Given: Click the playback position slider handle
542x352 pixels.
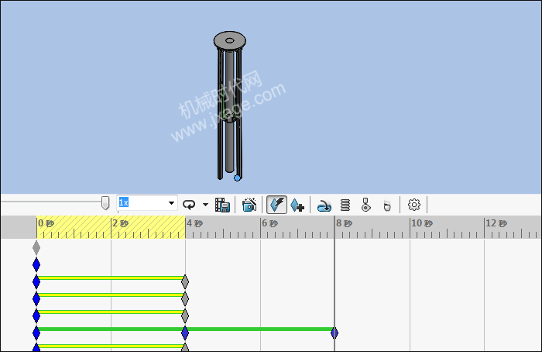Looking at the screenshot, I should coord(105,203).
